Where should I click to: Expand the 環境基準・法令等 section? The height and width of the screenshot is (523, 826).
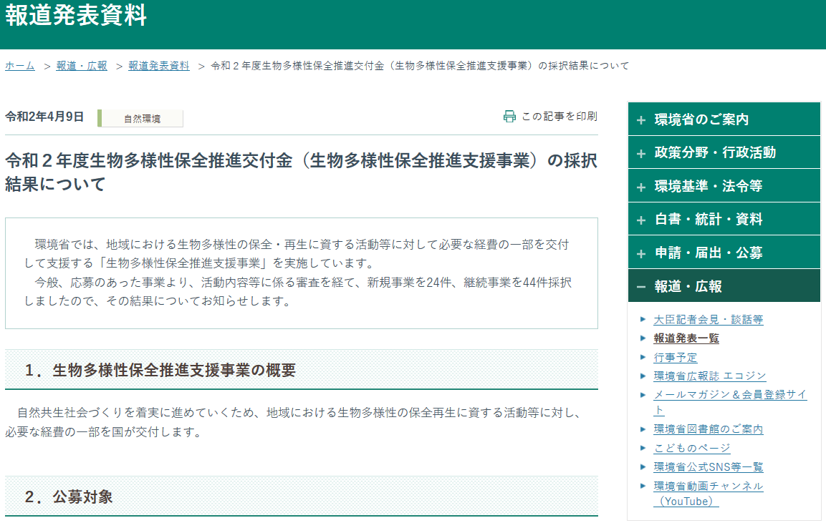[x=724, y=186]
